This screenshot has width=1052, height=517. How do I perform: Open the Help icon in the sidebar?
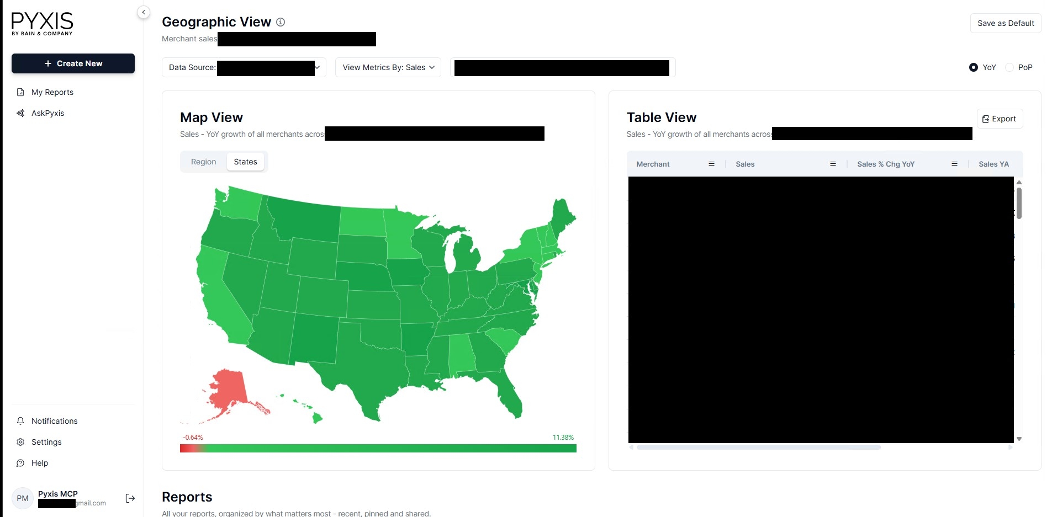click(x=20, y=463)
